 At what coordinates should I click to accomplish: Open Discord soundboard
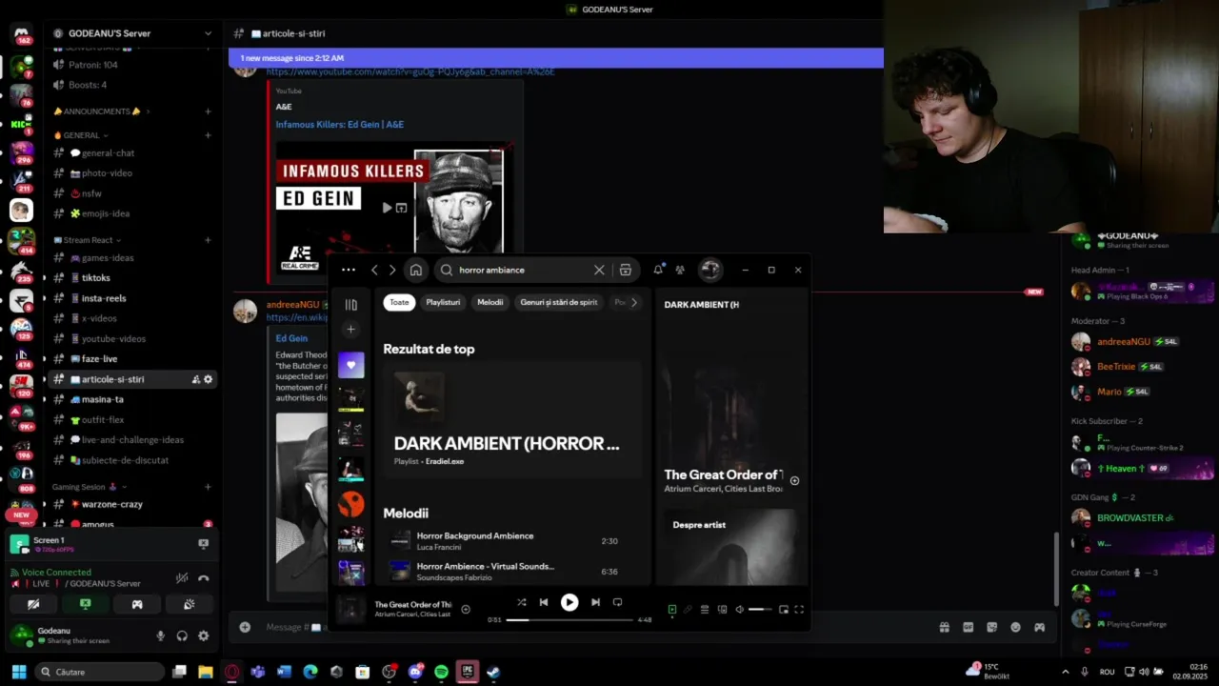[x=189, y=604]
